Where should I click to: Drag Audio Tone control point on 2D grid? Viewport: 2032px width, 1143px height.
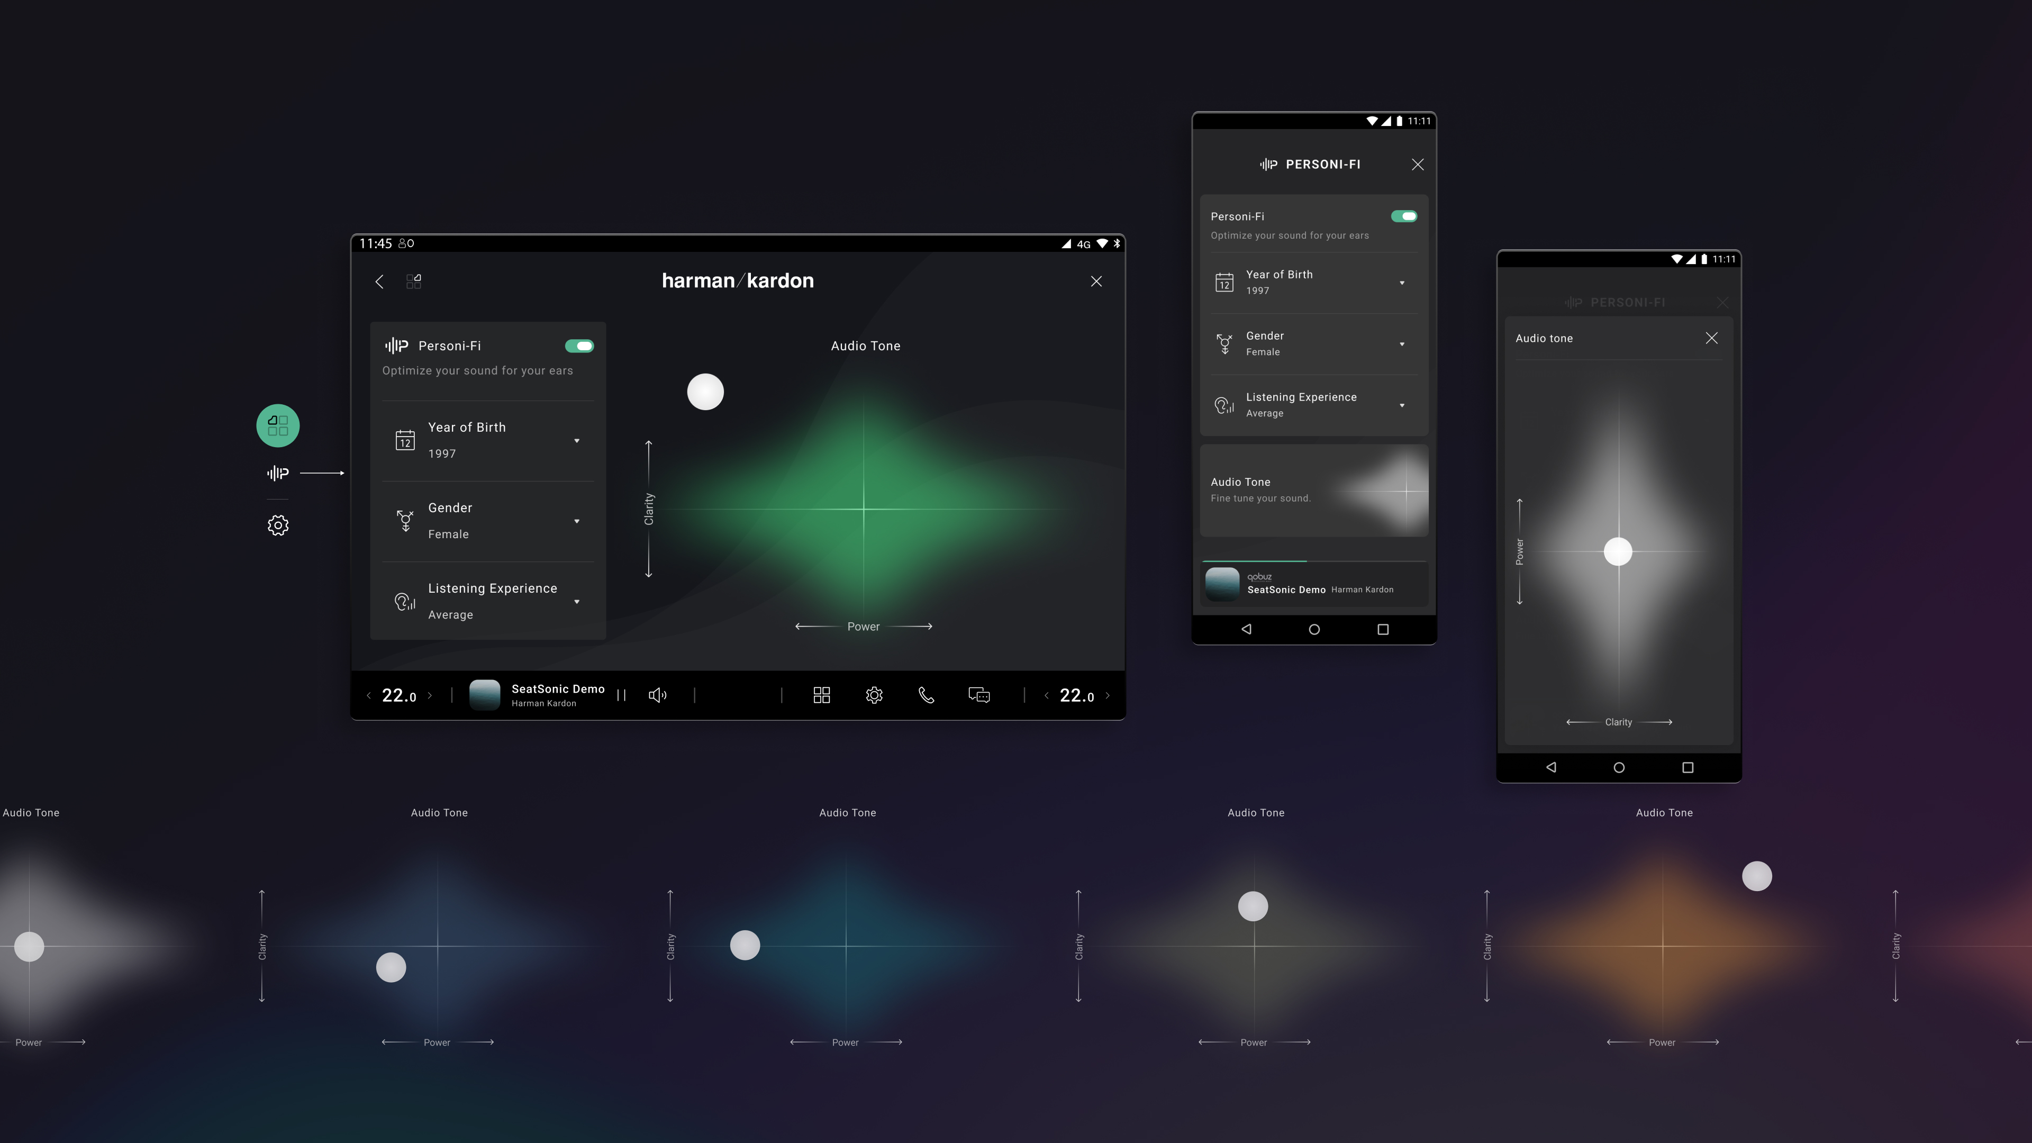tap(705, 391)
